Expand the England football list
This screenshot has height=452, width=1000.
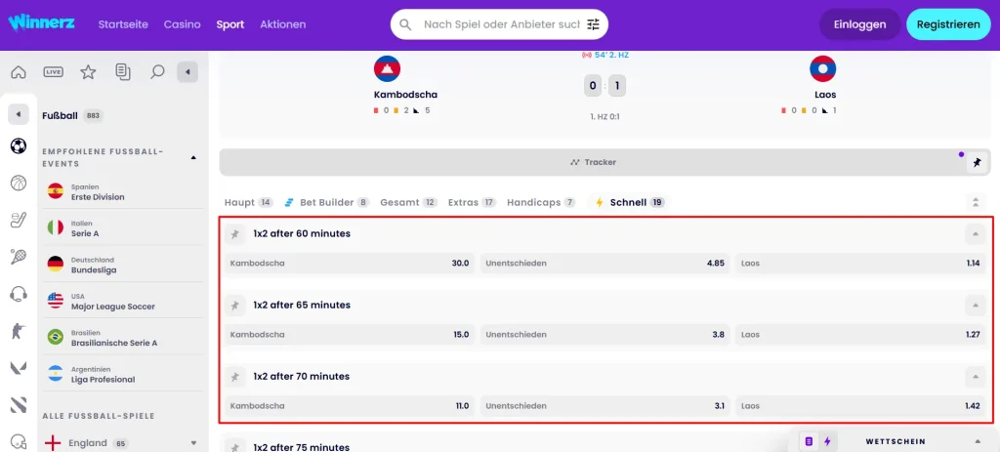[x=194, y=443]
